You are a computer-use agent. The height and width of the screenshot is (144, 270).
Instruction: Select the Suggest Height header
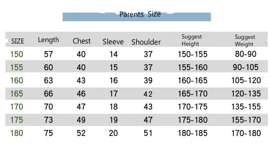click(x=192, y=40)
